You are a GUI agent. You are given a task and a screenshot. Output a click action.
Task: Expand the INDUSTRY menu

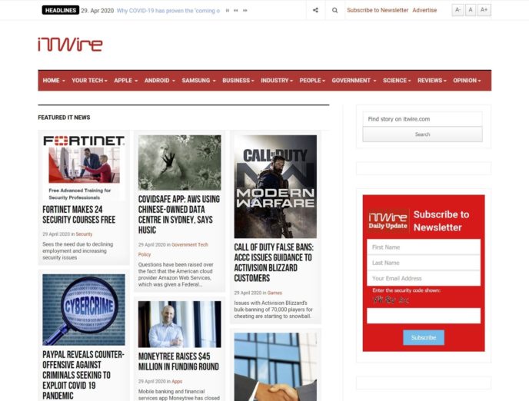pyautogui.click(x=277, y=81)
